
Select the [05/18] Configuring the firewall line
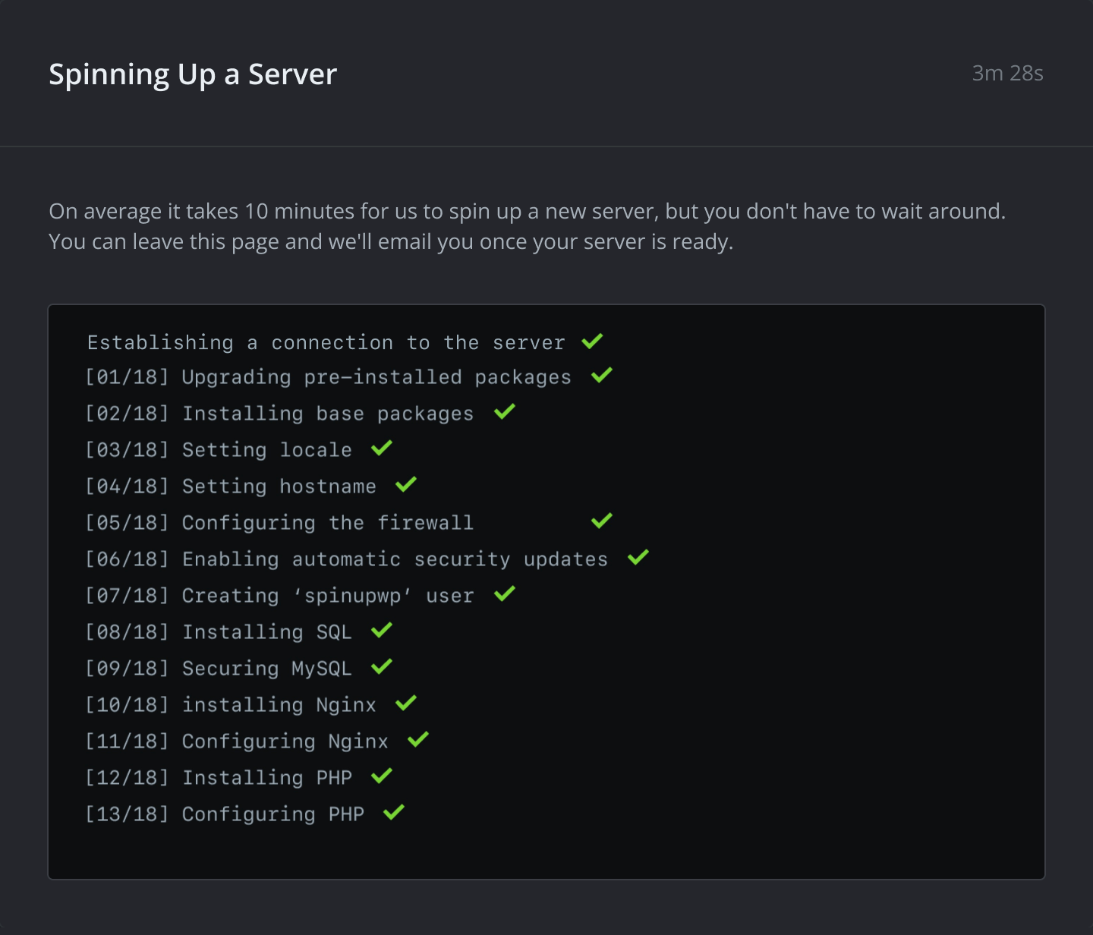(x=279, y=523)
